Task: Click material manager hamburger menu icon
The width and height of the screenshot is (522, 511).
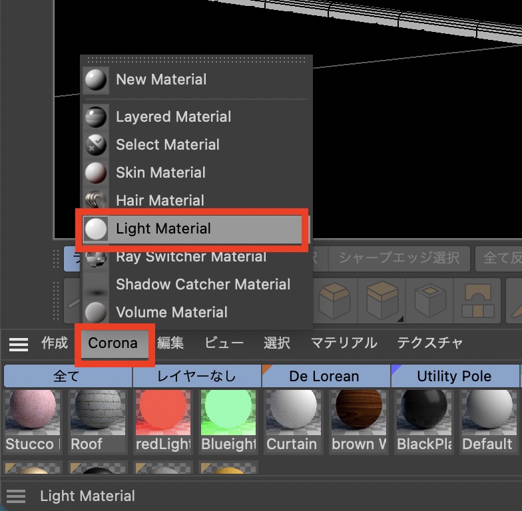Action: [x=19, y=345]
